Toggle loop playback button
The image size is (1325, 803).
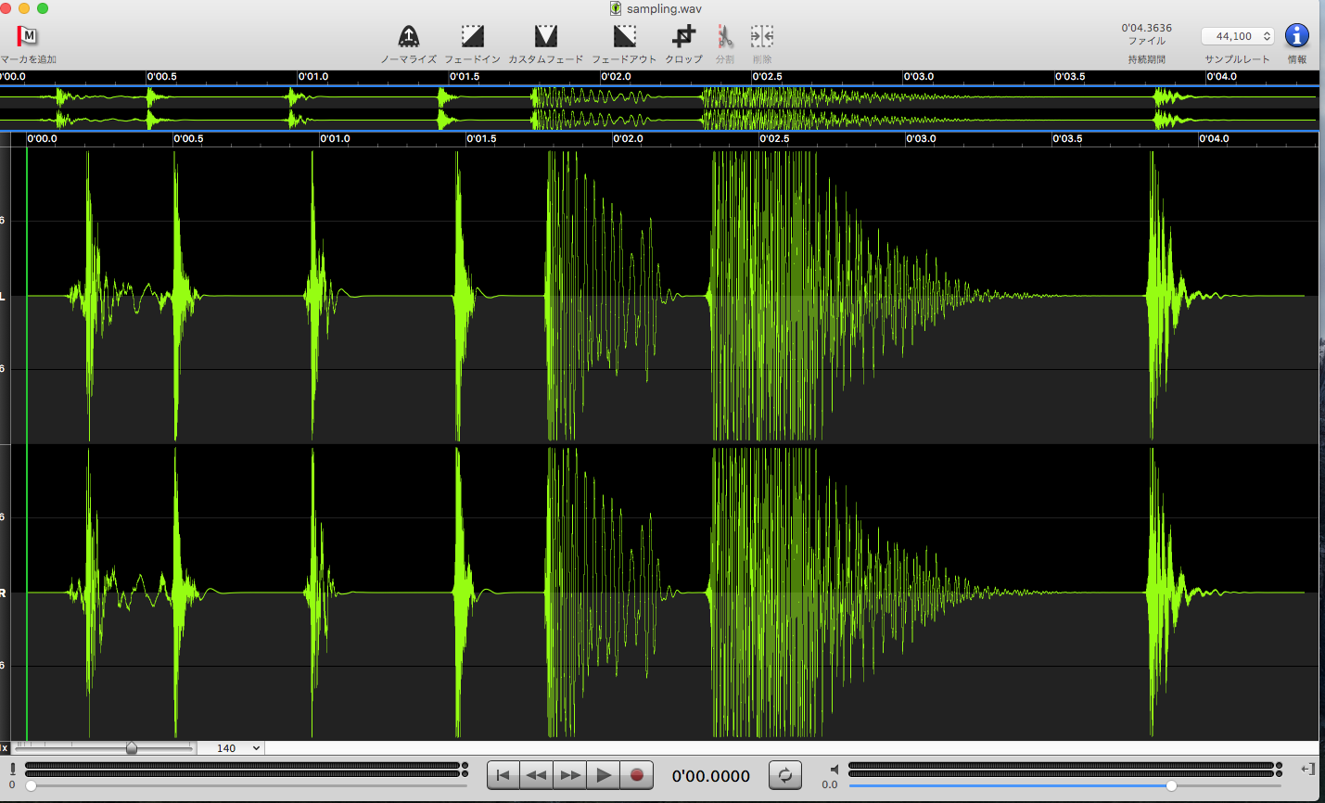pos(785,775)
